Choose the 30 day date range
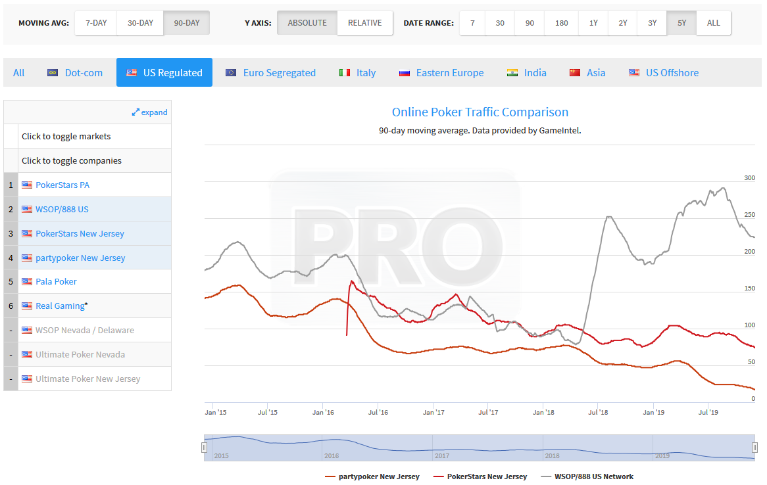The image size is (767, 485). tap(500, 23)
